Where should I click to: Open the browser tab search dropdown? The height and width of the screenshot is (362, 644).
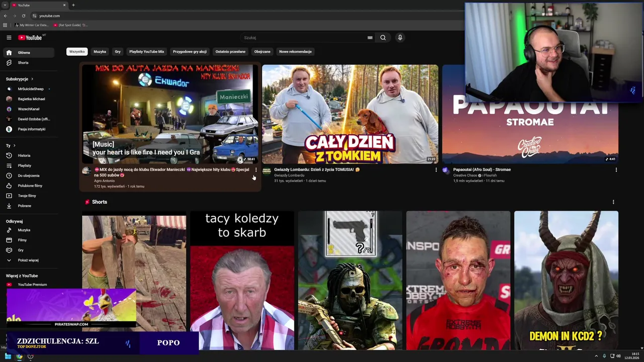pos(5,5)
